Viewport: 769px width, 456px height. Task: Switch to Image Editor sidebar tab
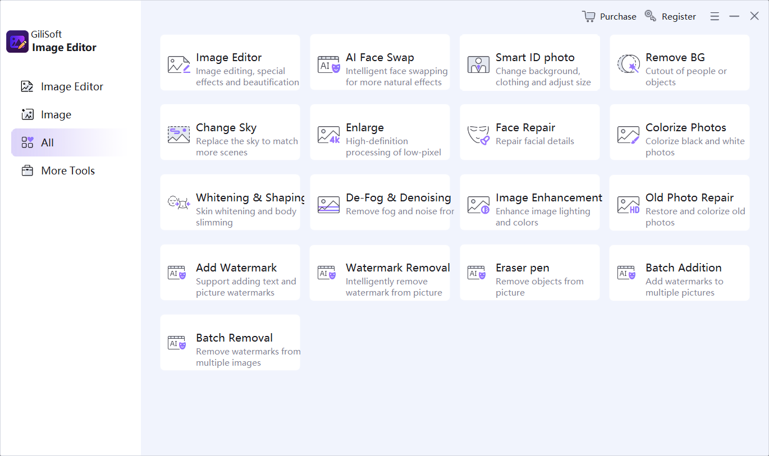67,86
